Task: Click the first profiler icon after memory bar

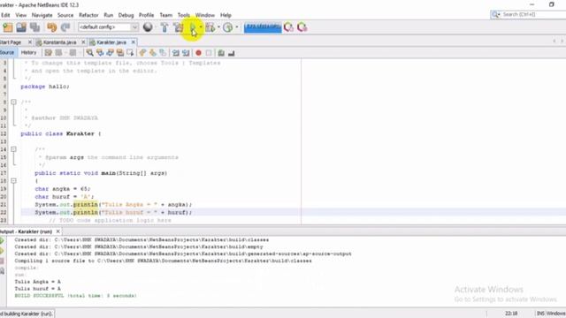Action: point(288,27)
